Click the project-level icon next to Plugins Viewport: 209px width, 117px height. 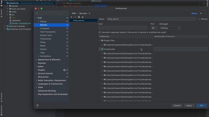click(67, 70)
